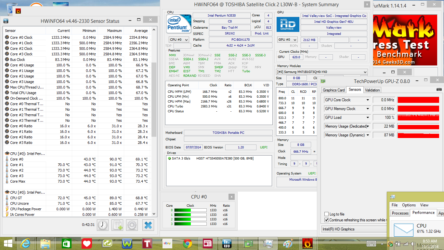Open File menu in Task Manager
This screenshot has width=444, height=250.
coord(395,205)
